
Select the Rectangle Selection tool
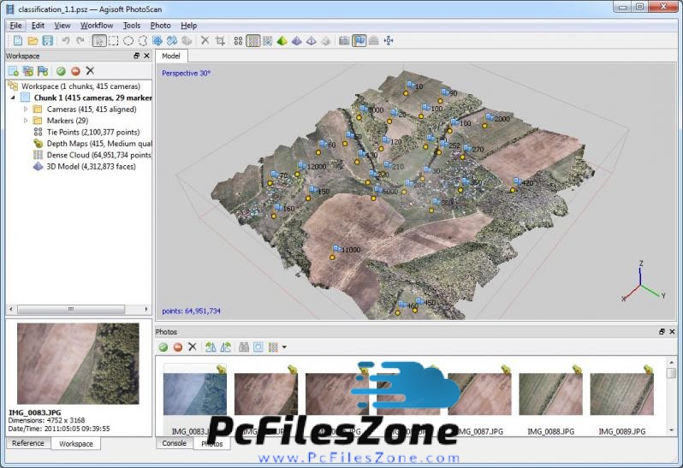pos(113,41)
